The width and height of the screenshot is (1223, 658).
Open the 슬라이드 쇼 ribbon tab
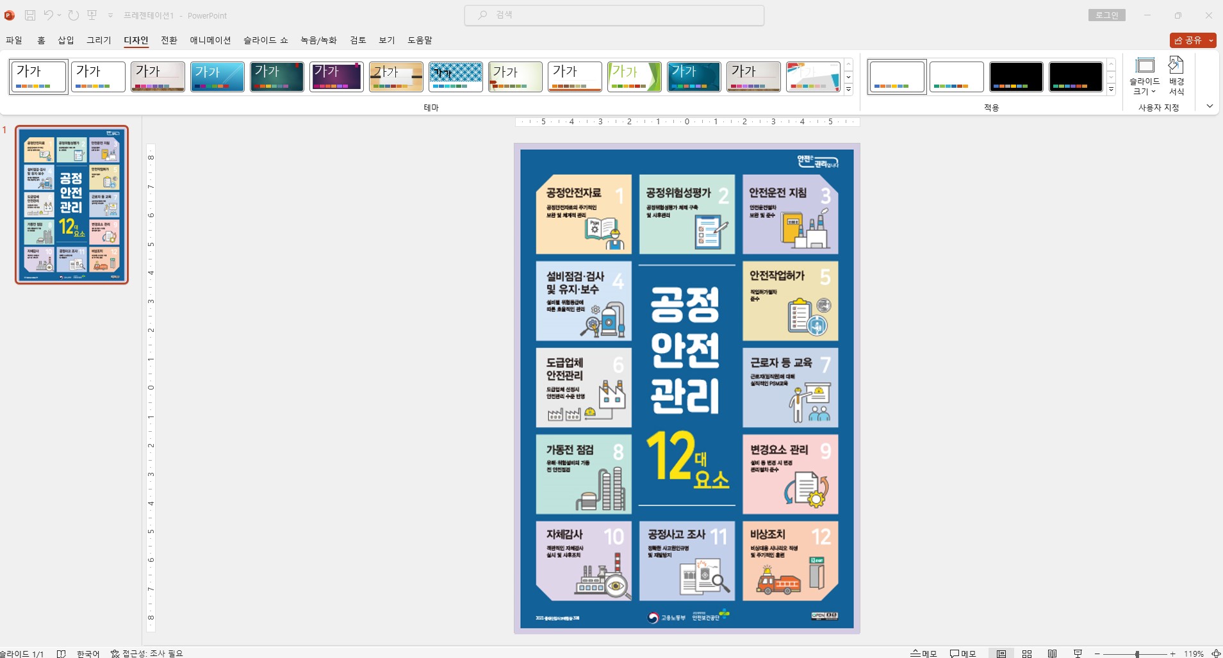[266, 40]
